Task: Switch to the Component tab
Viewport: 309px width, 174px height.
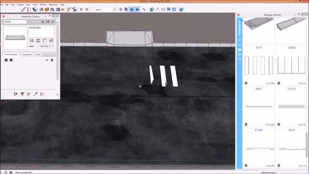Action: point(27,55)
